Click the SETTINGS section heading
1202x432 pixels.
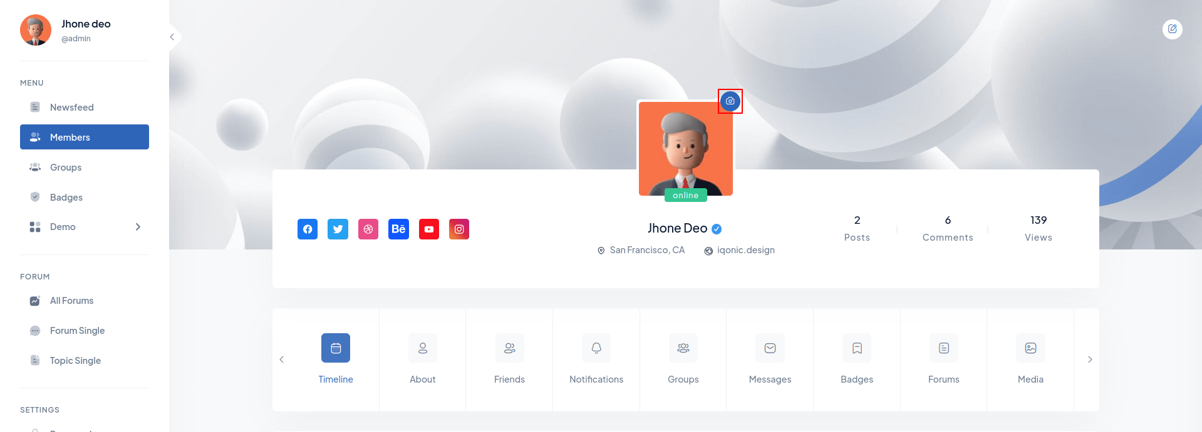pyautogui.click(x=40, y=410)
